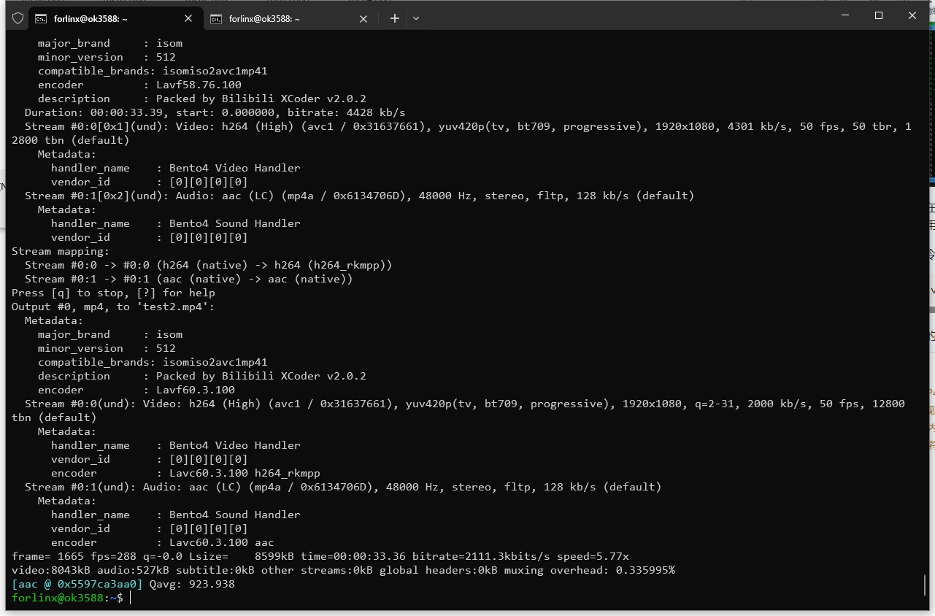Expand the new tab profiles dropdown chevron
Image resolution: width=935 pixels, height=616 pixels.
click(x=416, y=18)
